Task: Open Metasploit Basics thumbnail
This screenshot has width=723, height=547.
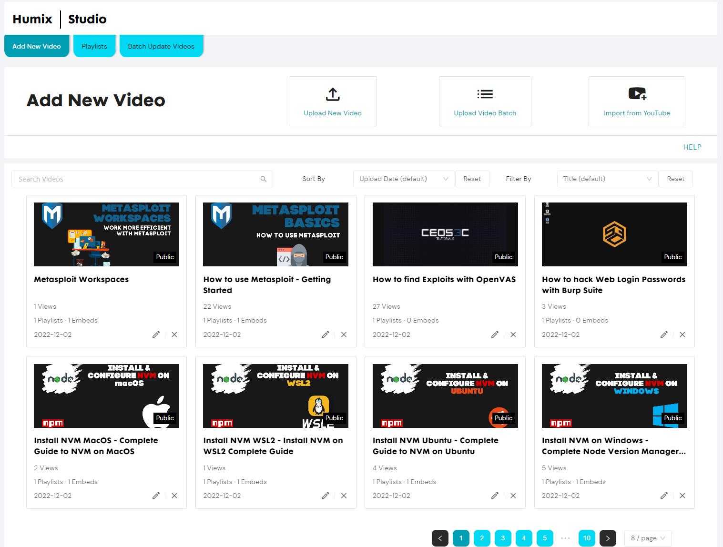Action: point(275,234)
